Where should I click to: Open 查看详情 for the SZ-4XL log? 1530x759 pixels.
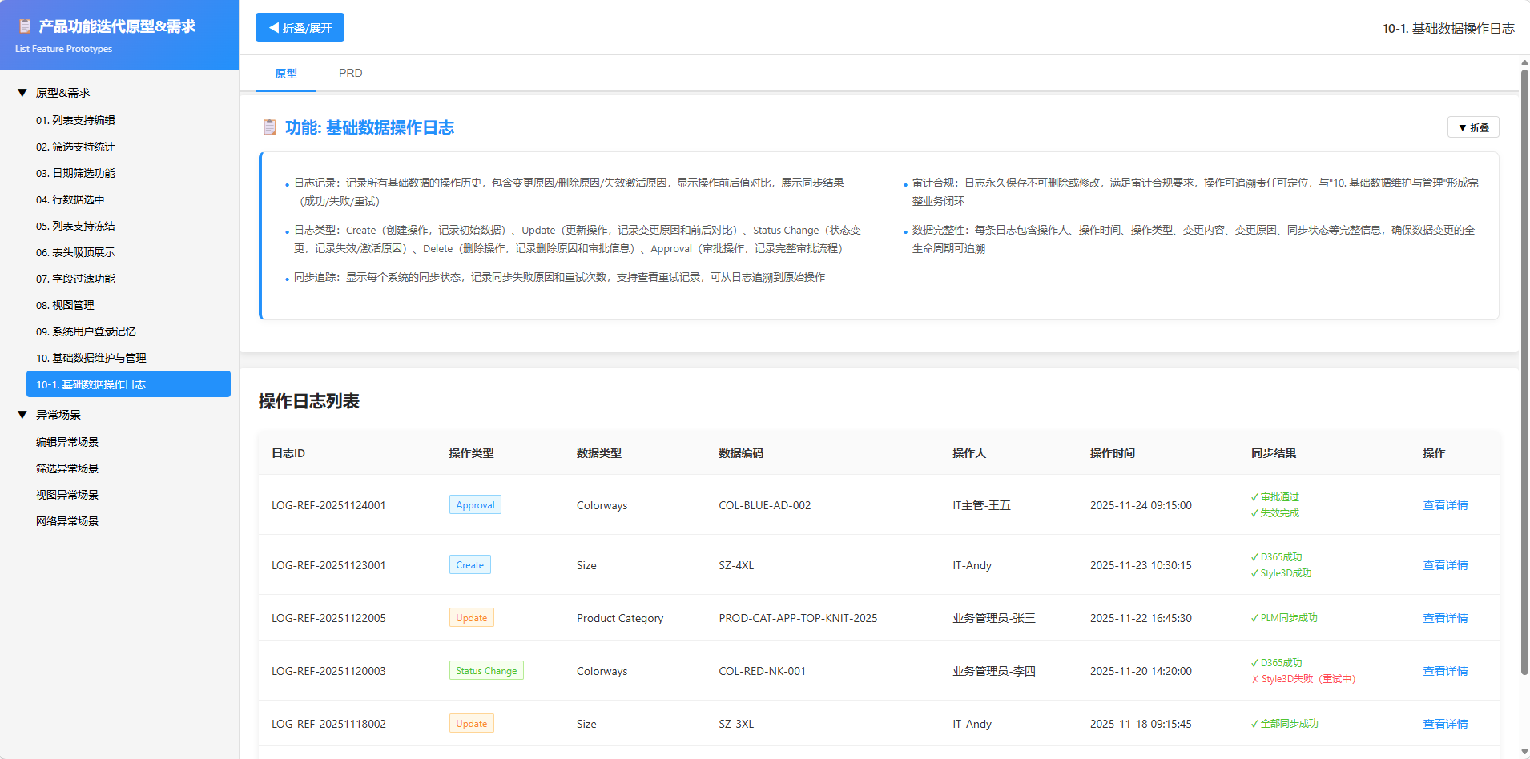[1444, 565]
